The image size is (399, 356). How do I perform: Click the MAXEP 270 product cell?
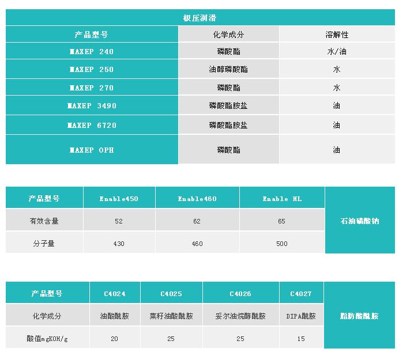point(92,88)
